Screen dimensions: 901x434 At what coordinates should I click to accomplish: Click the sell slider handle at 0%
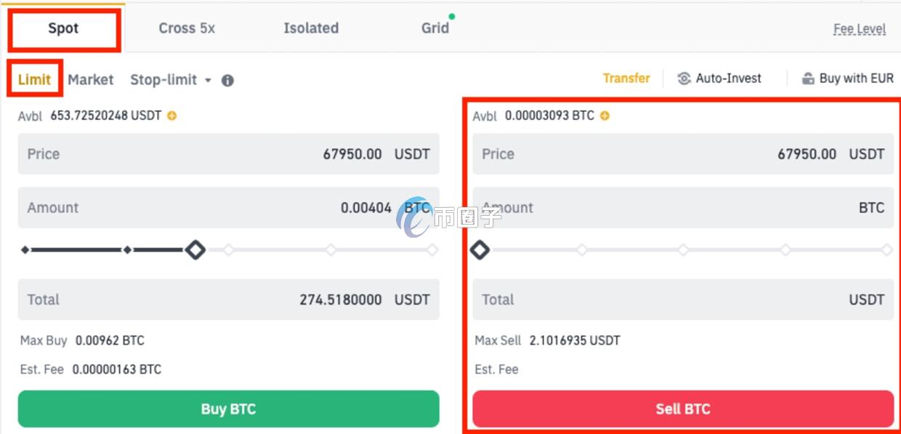pyautogui.click(x=480, y=250)
